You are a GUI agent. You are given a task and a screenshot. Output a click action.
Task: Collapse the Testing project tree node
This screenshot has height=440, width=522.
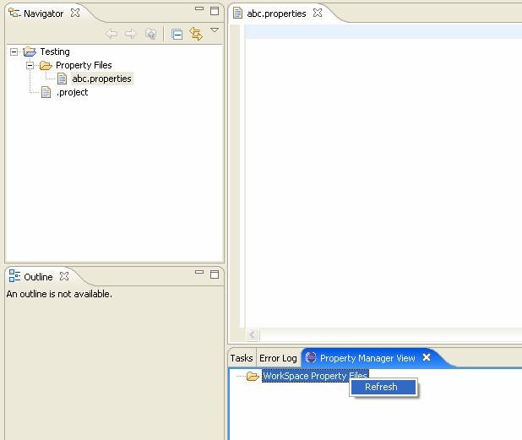(x=14, y=52)
